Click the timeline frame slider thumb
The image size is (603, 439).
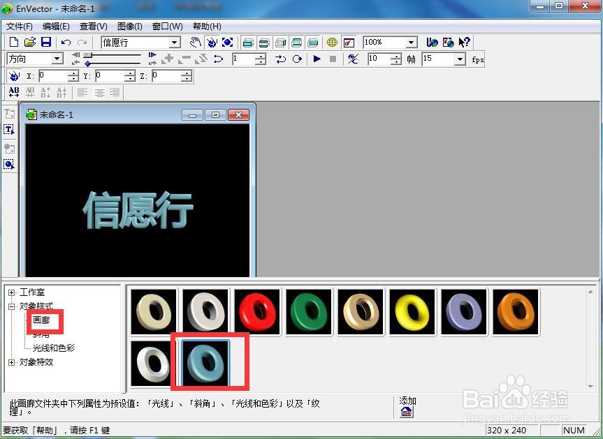88,55
